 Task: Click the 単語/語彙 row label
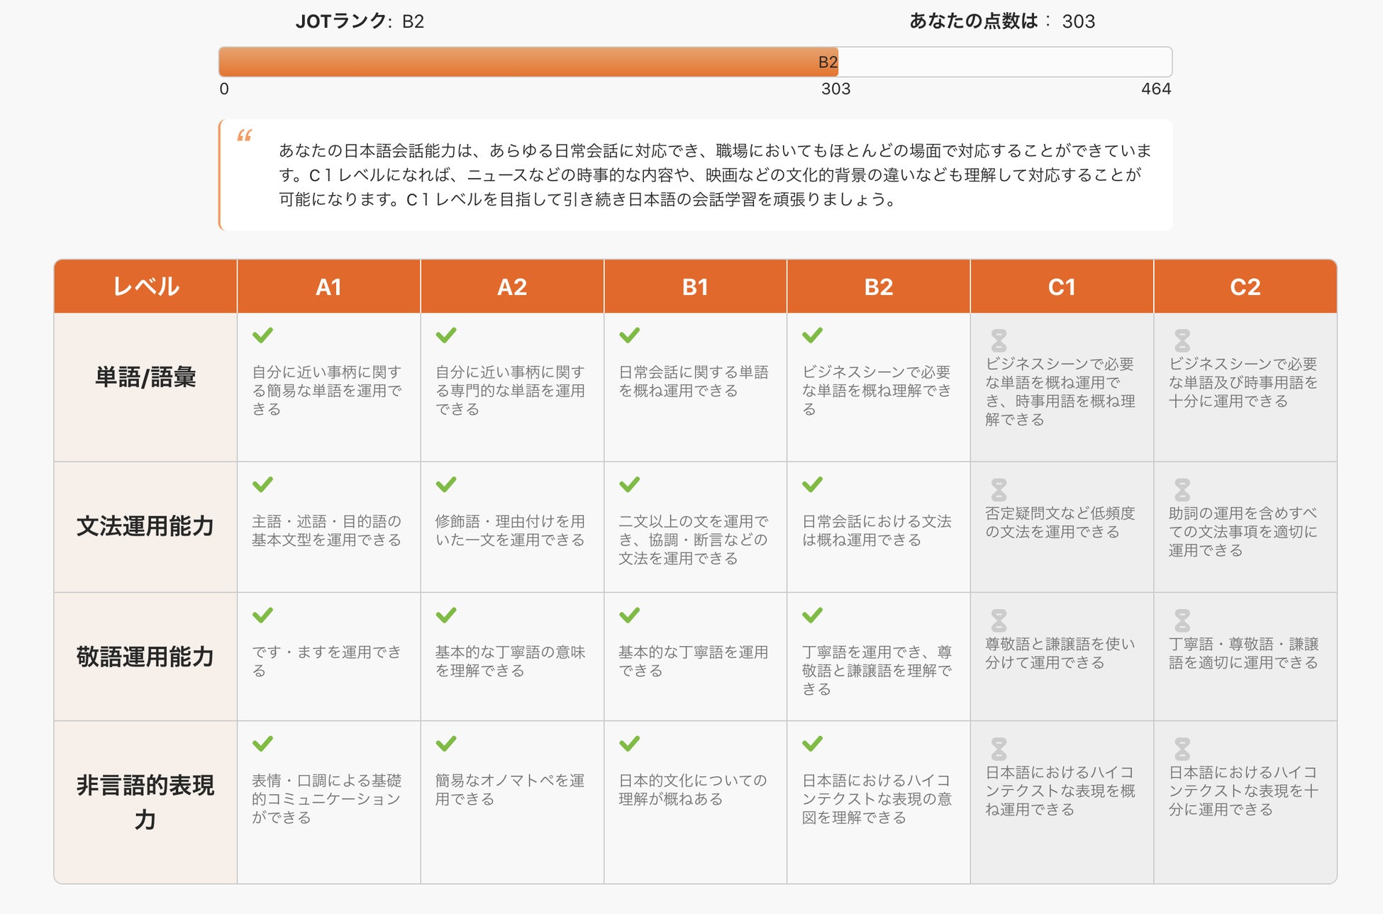[145, 377]
